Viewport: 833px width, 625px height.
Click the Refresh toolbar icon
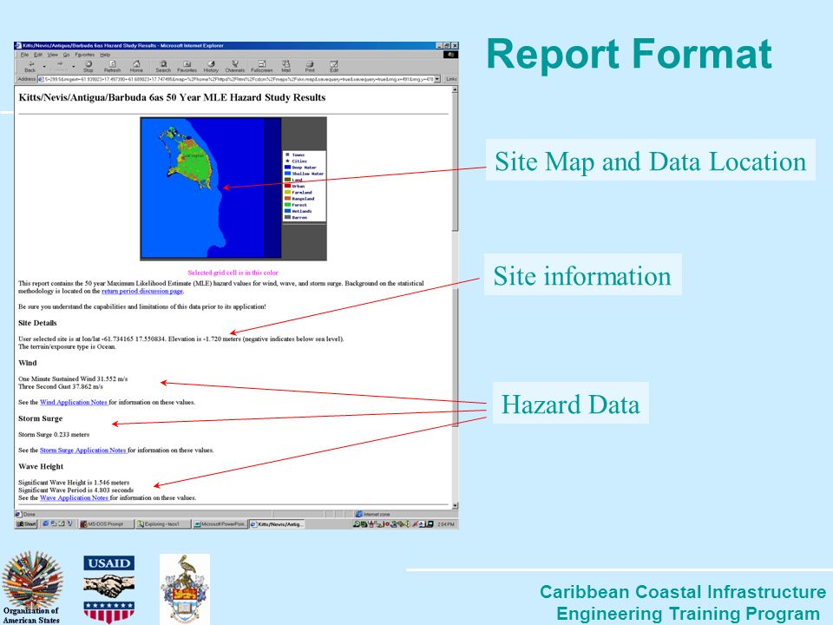(112, 67)
